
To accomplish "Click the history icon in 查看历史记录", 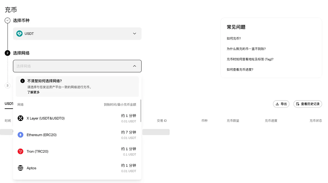I will point(298,104).
